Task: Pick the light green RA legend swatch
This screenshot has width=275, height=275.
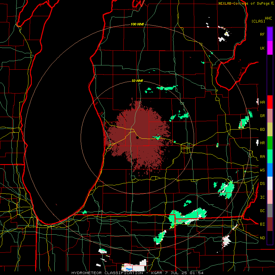Action: 270,156
